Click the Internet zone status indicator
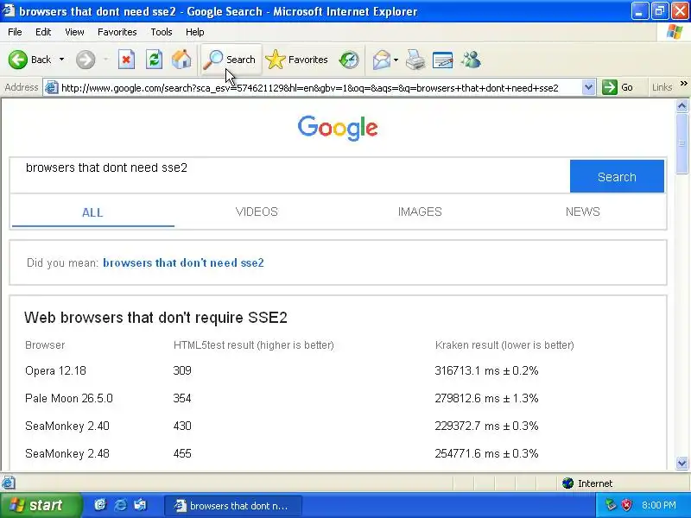 click(587, 483)
